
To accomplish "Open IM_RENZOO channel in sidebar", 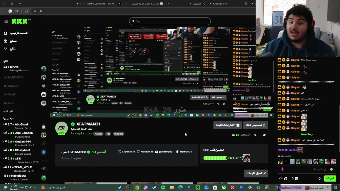I will (x=25, y=77).
